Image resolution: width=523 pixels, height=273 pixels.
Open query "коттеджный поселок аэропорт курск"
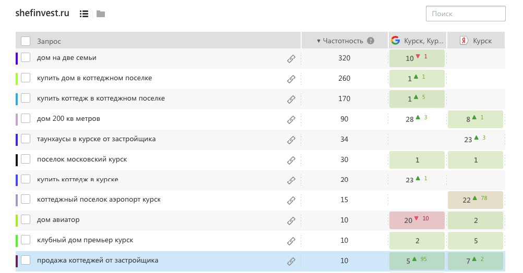pyautogui.click(x=99, y=200)
